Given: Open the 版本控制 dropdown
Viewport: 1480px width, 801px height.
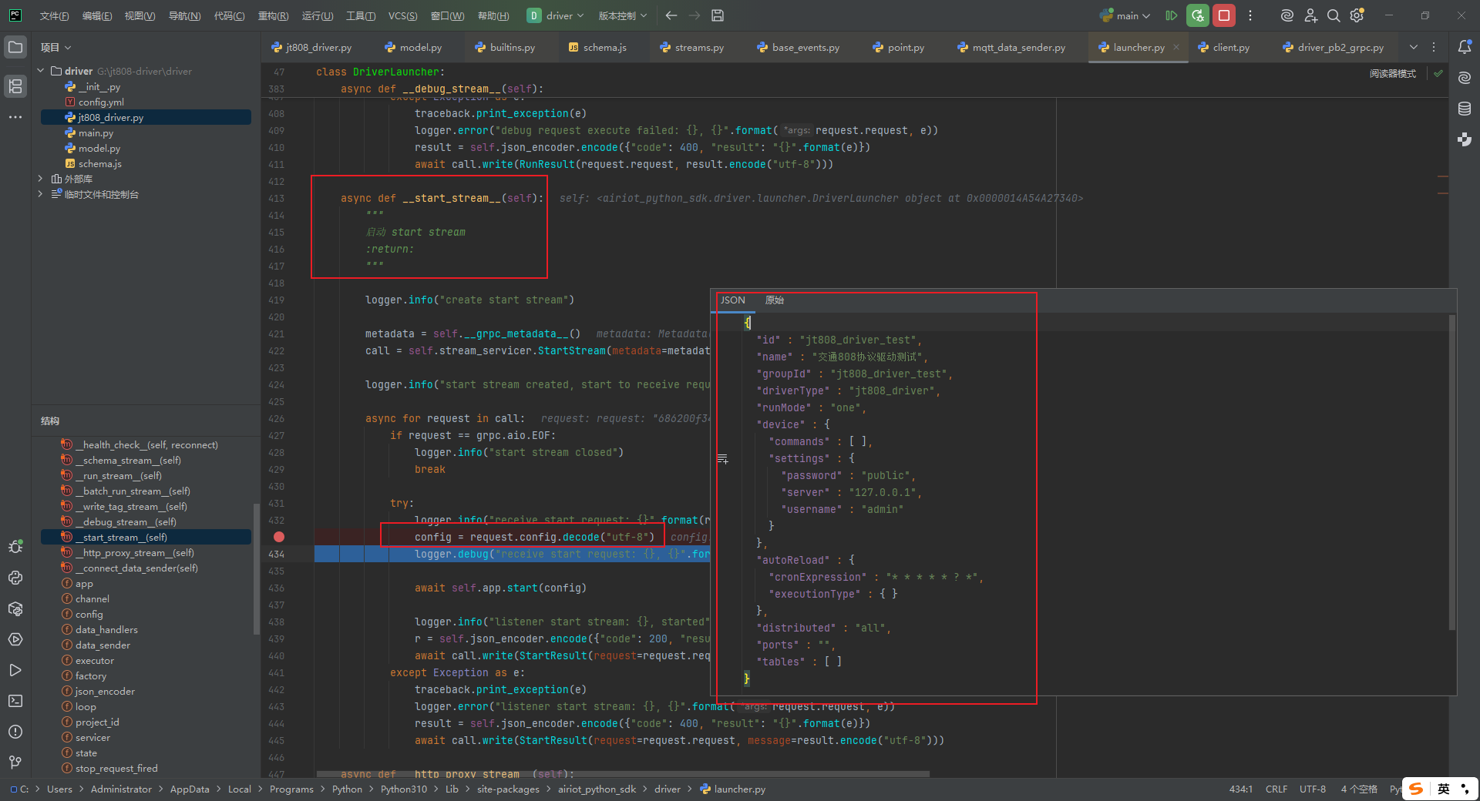Looking at the screenshot, I should point(623,15).
